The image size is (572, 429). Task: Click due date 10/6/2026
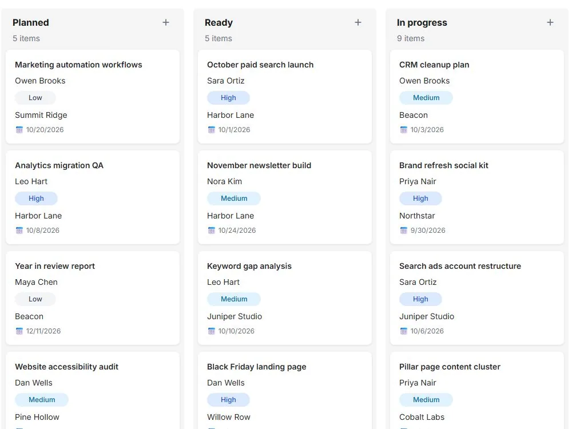click(427, 331)
